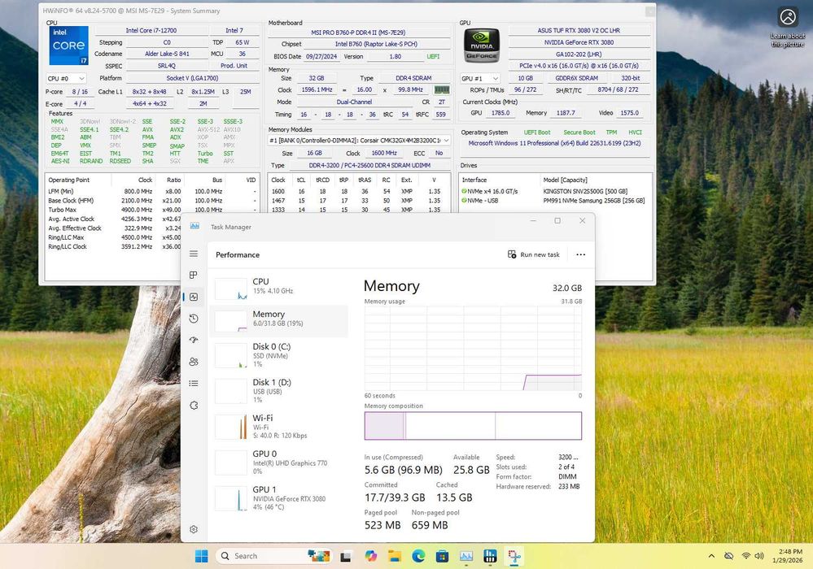Click the Wi-Fi icon in system tray

(x=745, y=556)
